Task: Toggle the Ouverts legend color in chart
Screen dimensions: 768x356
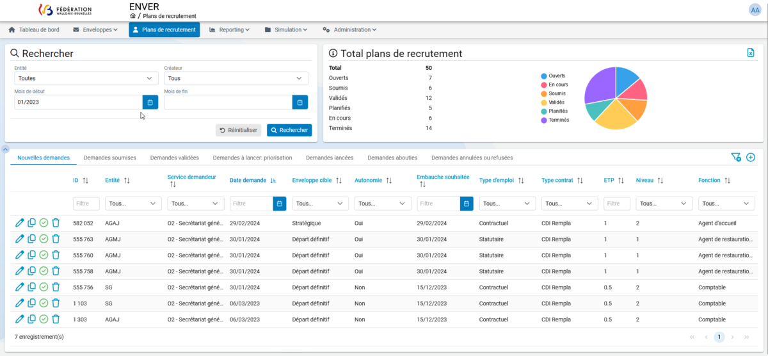Action: 544,76
